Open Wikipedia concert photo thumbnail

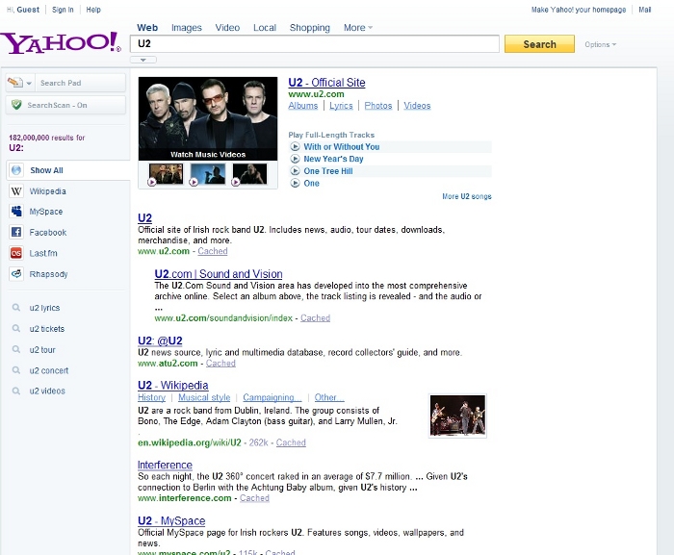pyautogui.click(x=457, y=416)
